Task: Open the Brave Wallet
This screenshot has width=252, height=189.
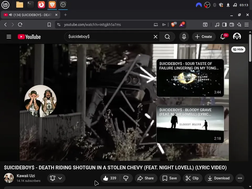Action: click(232, 25)
